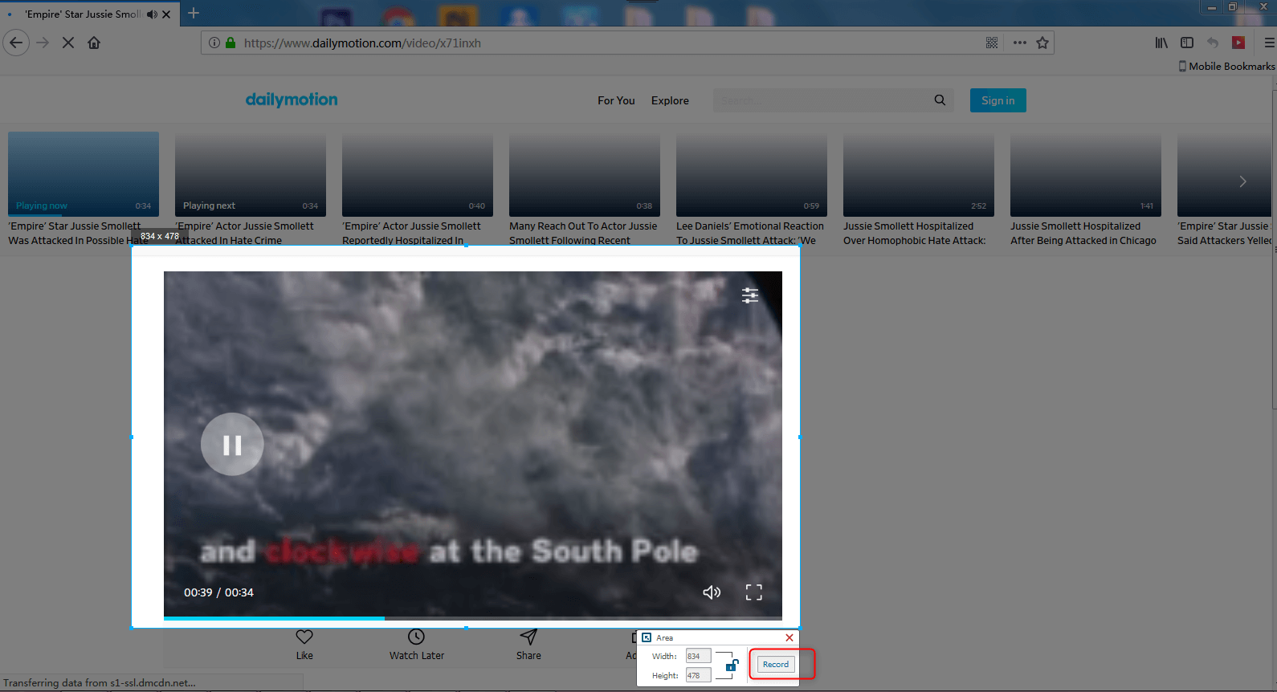Open the For You section
The height and width of the screenshot is (692, 1277).
tap(616, 100)
